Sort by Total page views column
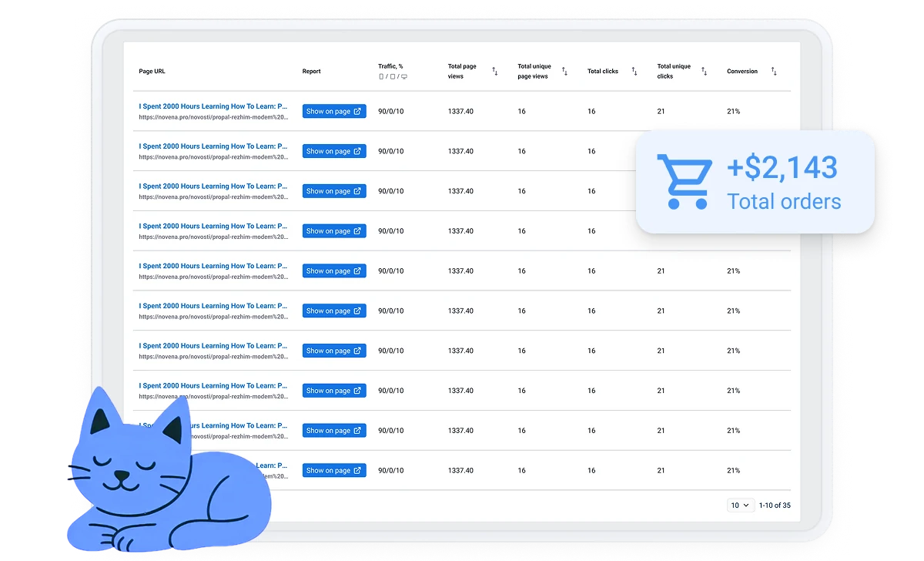 click(494, 72)
